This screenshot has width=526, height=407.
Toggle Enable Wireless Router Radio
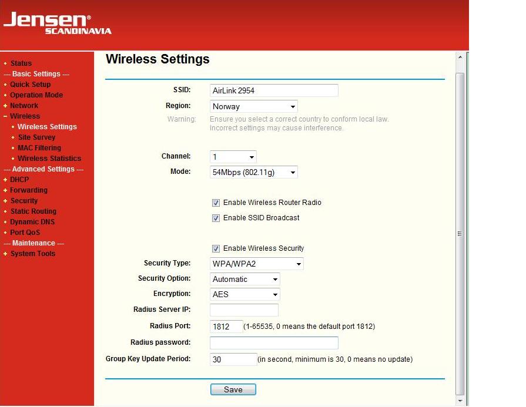(x=216, y=203)
